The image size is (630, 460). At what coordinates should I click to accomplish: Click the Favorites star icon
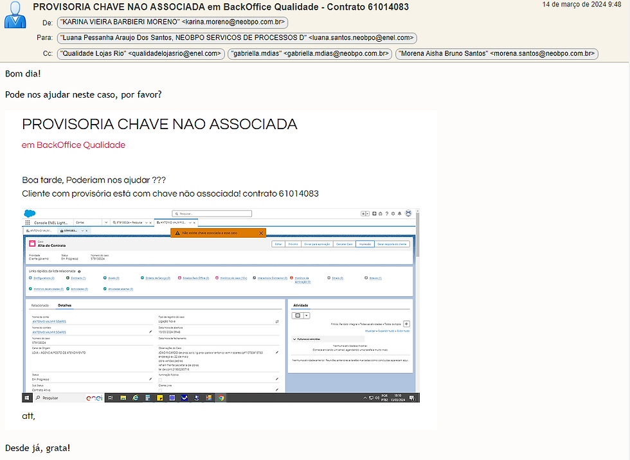click(363, 213)
